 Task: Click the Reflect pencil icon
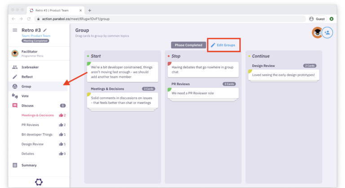pos(15,77)
